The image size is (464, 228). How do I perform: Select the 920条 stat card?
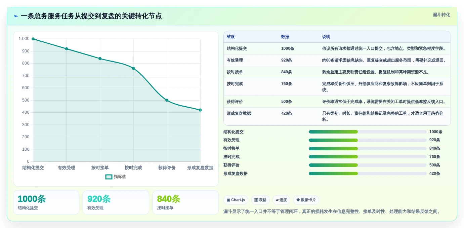click(x=116, y=202)
